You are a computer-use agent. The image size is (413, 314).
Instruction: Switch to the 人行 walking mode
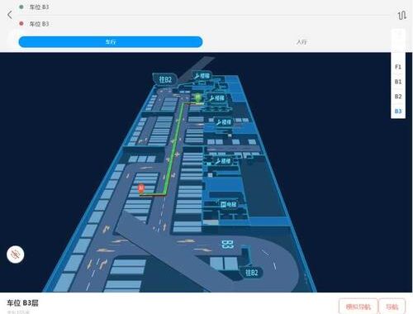point(301,42)
